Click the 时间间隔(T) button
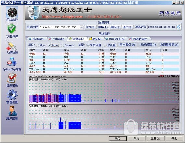 pos(148,45)
